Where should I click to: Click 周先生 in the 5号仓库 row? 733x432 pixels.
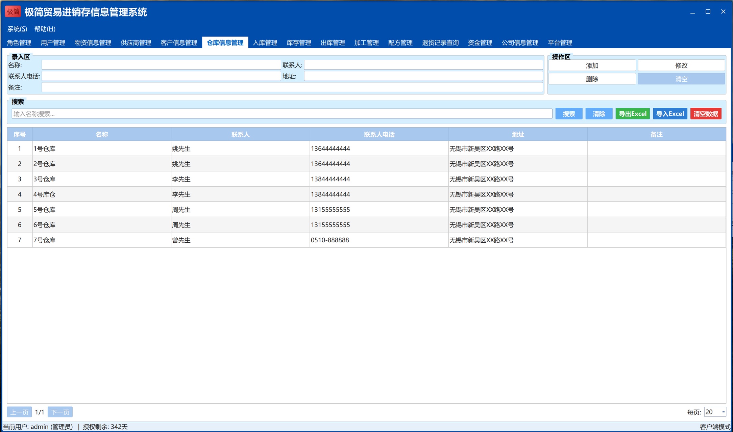181,210
